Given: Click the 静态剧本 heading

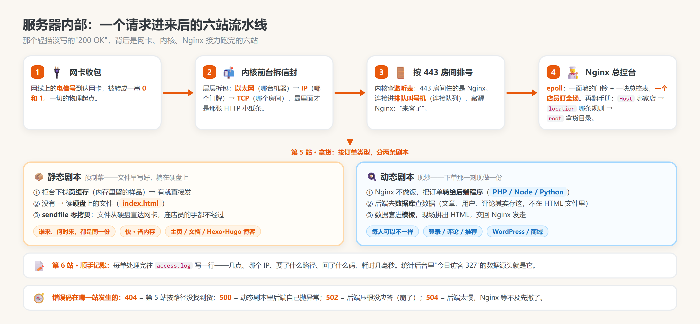Looking at the screenshot, I should [x=64, y=177].
